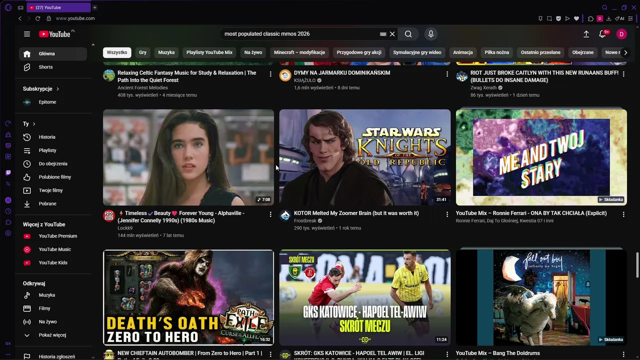
Task: Select the Minecraft – modyfikacje chip
Action: 299,52
